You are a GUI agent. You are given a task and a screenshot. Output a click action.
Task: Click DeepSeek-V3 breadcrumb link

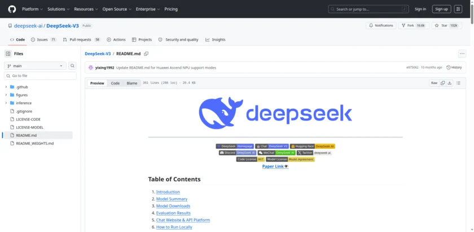point(98,53)
